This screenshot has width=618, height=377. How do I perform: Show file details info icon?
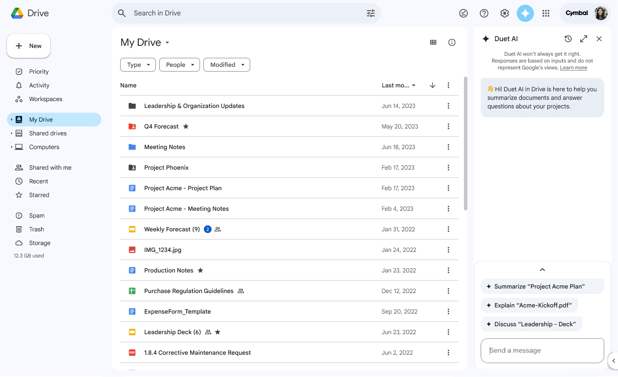click(452, 42)
